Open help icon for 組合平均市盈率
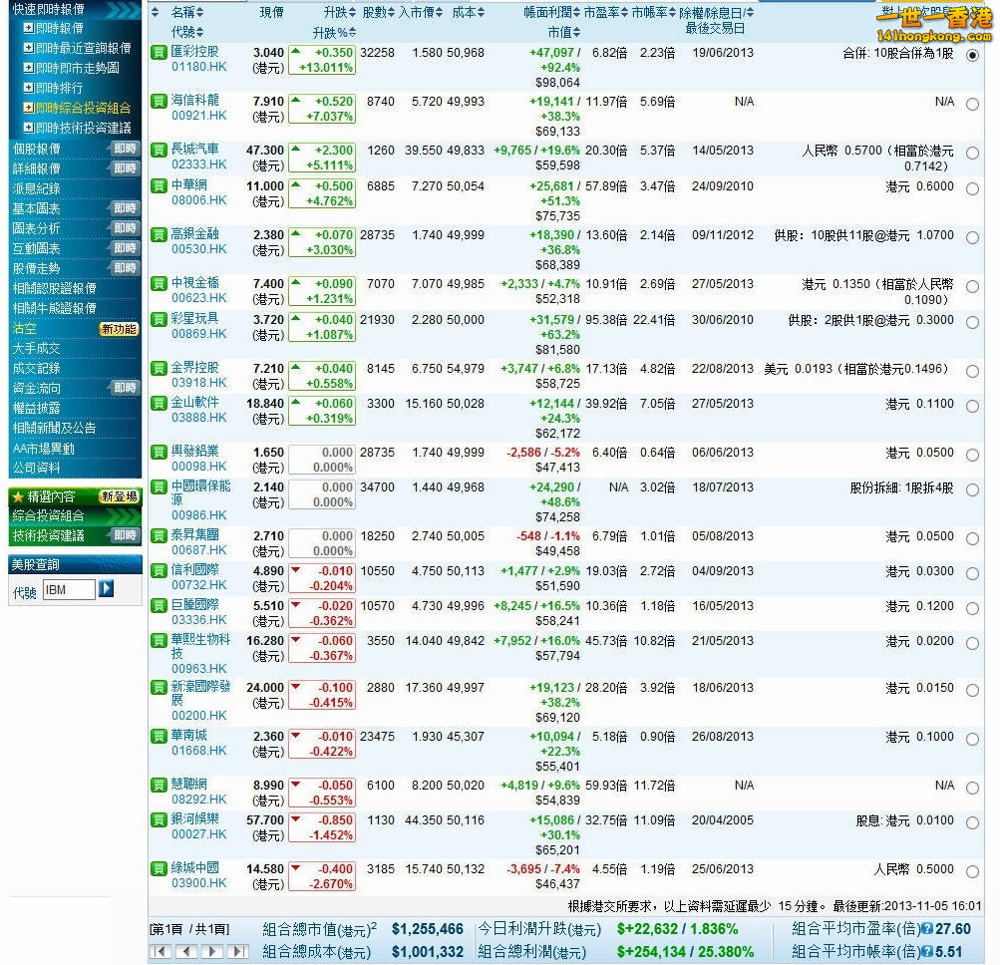Screen dimensions: 1000x965 pyautogui.click(x=928, y=929)
